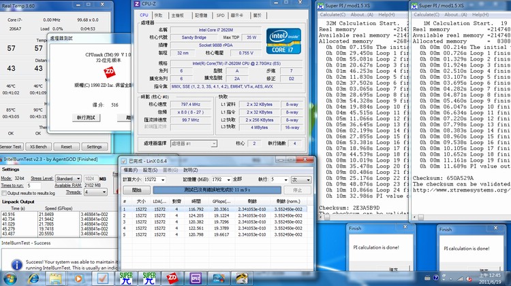Click the first Super PI taskbar icon
This screenshot has width=511, height=286.
[126, 279]
